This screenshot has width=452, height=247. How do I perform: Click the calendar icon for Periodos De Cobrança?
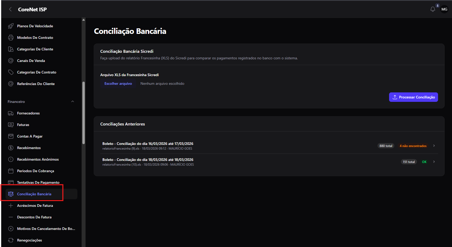(11, 171)
